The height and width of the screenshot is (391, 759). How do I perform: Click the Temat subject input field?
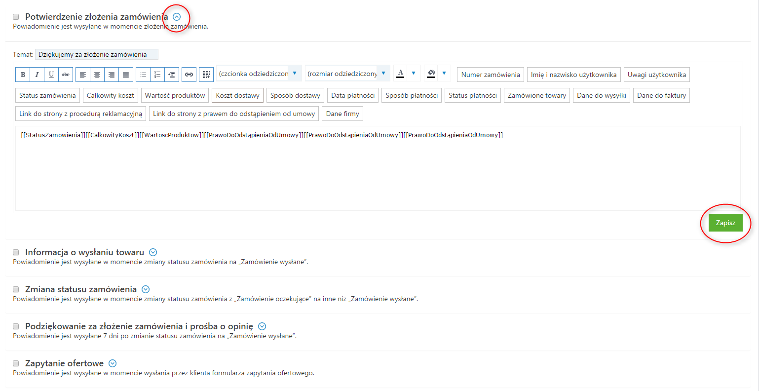[x=97, y=54]
